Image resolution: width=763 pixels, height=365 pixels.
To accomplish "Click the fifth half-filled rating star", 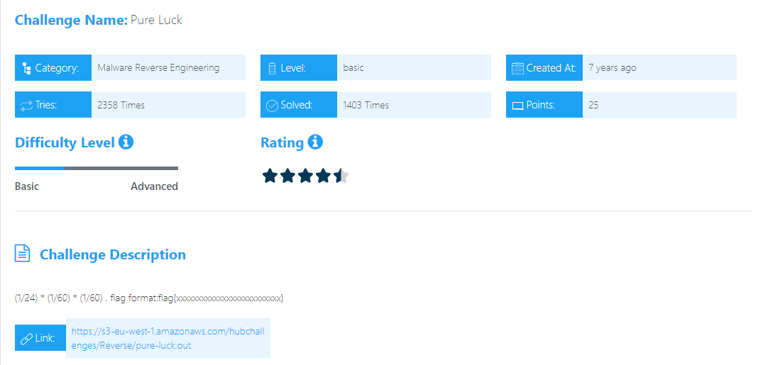I will click(x=341, y=176).
